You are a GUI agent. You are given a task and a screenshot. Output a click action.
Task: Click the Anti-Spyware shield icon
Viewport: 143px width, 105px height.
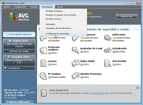(x=76, y=39)
